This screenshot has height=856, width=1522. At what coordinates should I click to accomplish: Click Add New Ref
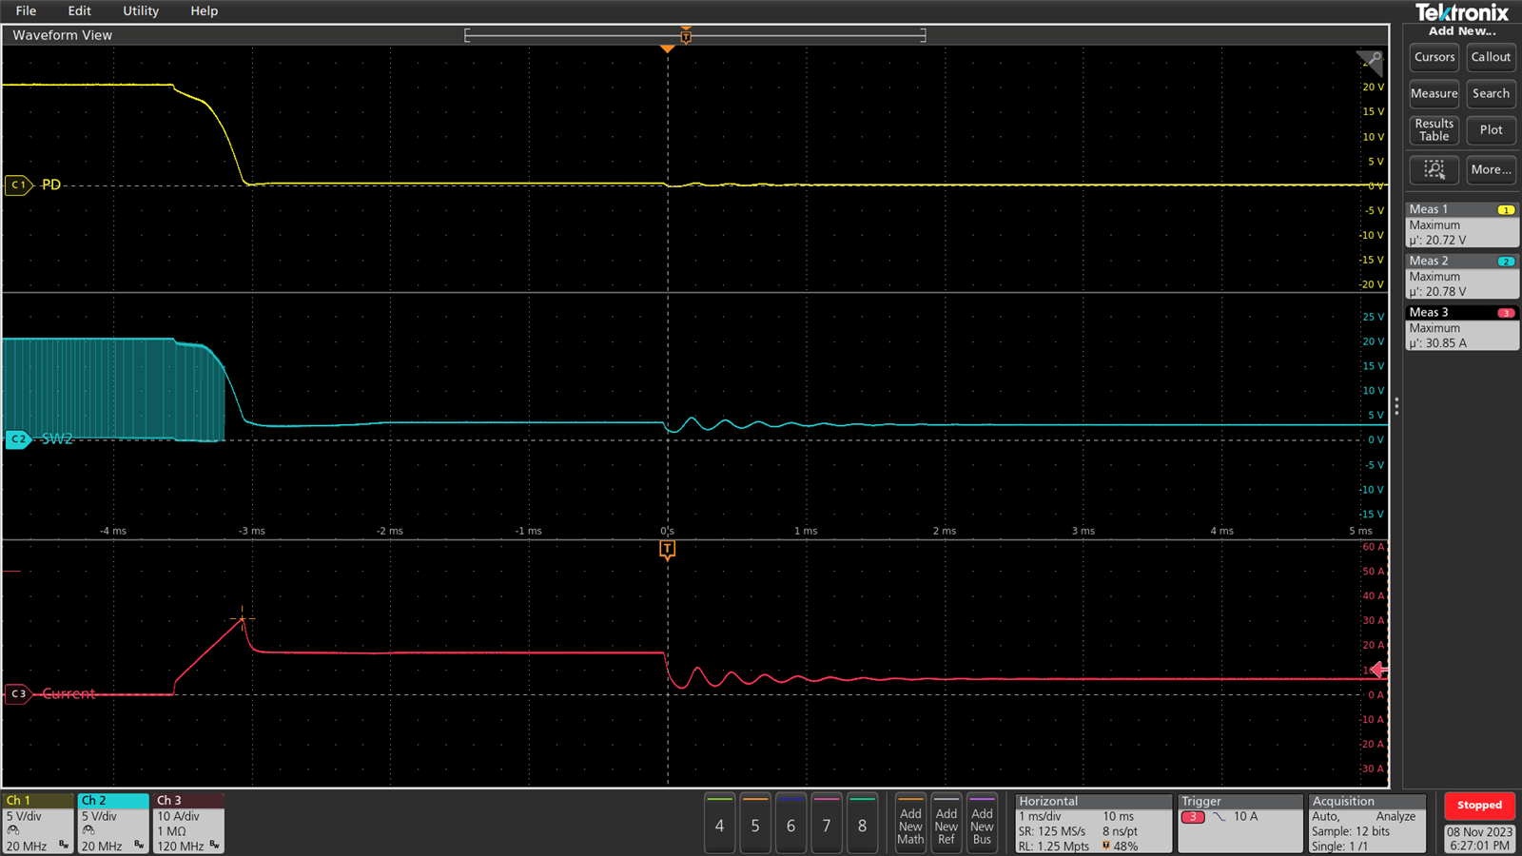pos(946,824)
